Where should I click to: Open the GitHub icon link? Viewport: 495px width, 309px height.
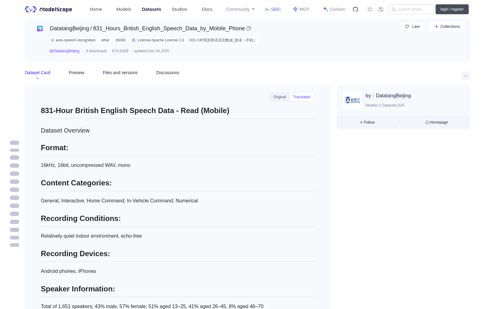tap(355, 9)
